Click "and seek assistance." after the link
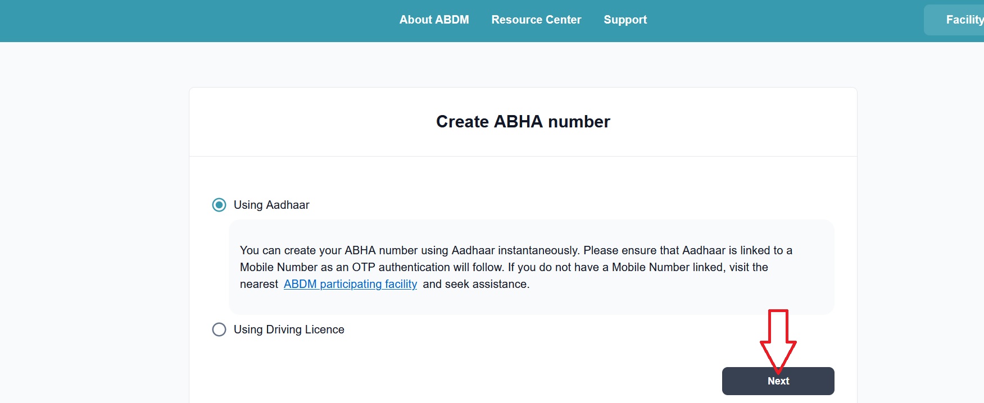 click(x=476, y=284)
